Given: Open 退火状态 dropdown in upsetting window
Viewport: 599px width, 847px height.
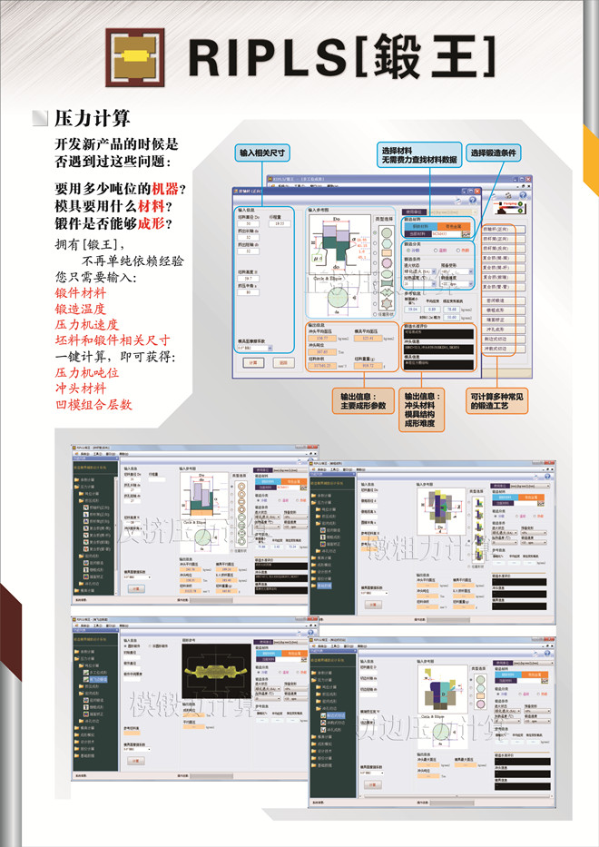Looking at the screenshot, I should (x=505, y=533).
